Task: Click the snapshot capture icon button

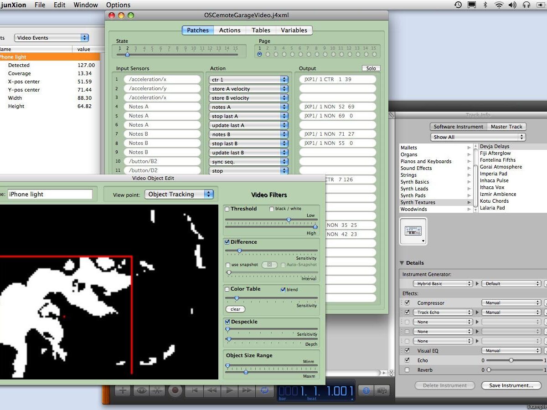Action: click(x=269, y=265)
